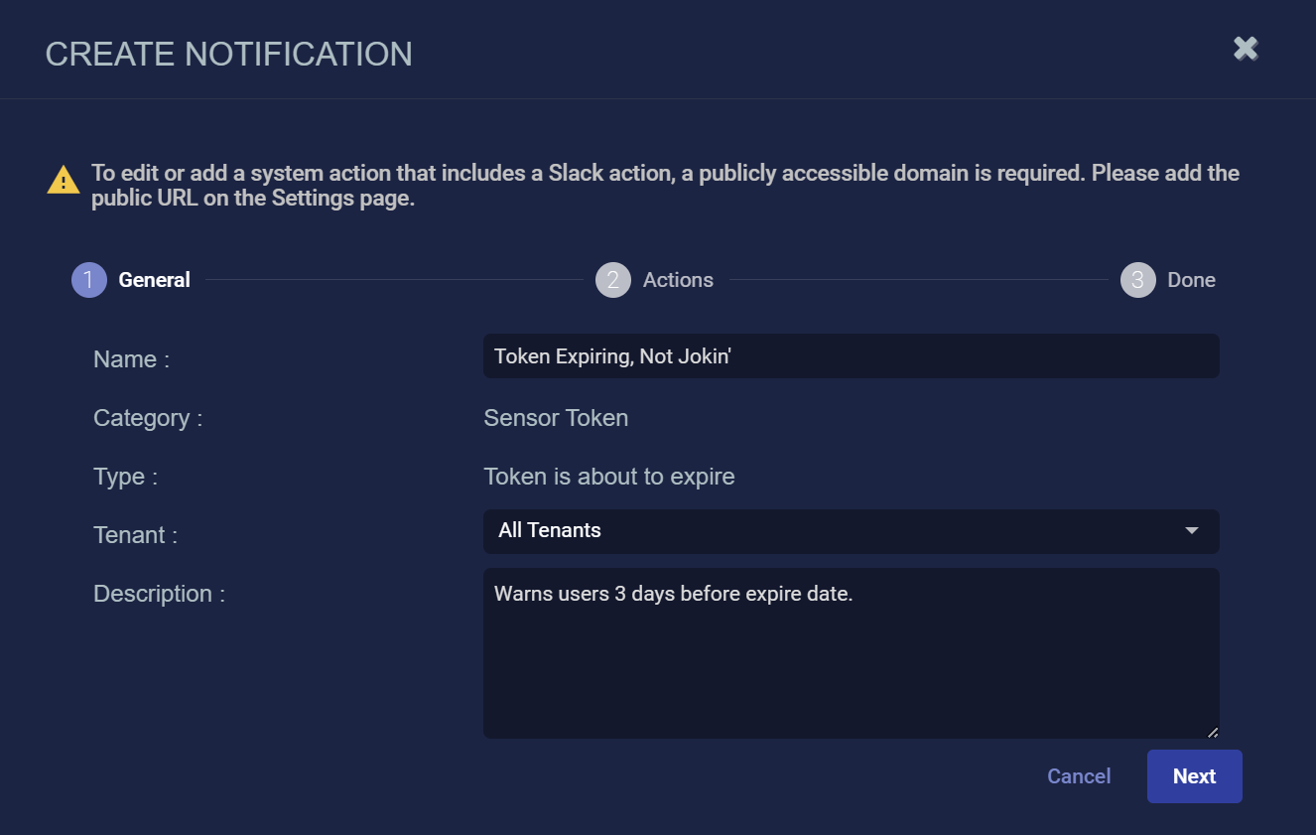Screen dimensions: 1316x835
Task: Switch to the General step label
Action: [x=154, y=280]
